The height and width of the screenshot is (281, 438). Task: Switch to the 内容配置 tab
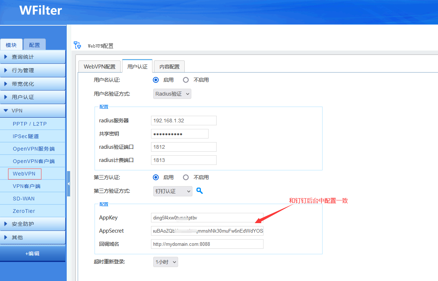tap(169, 67)
